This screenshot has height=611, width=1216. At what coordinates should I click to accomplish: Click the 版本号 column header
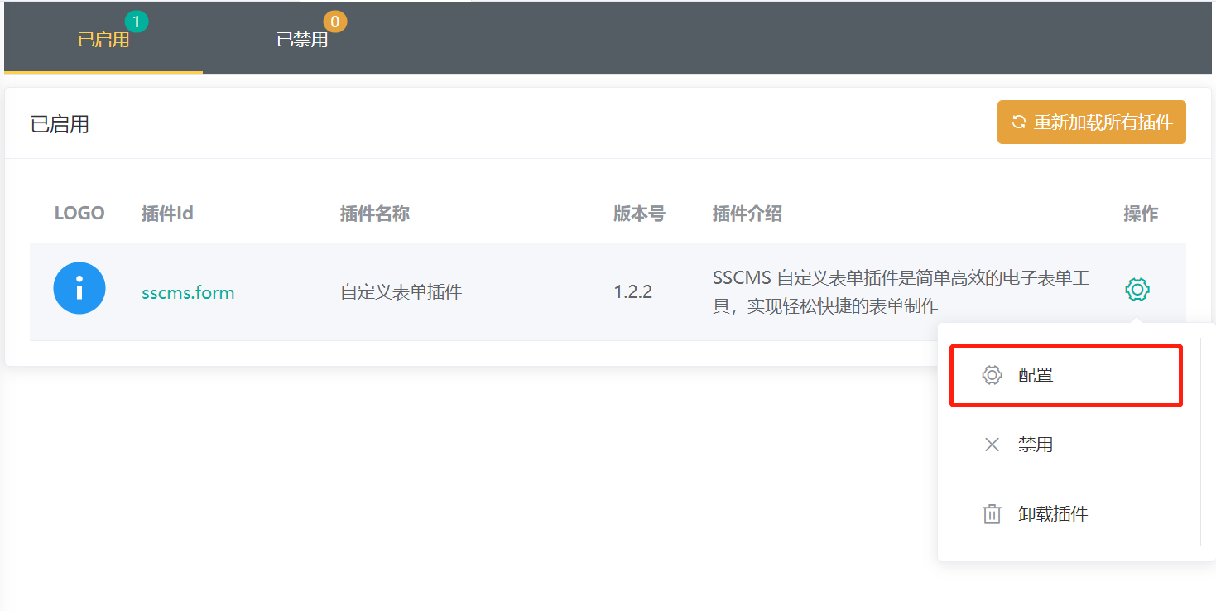click(639, 214)
